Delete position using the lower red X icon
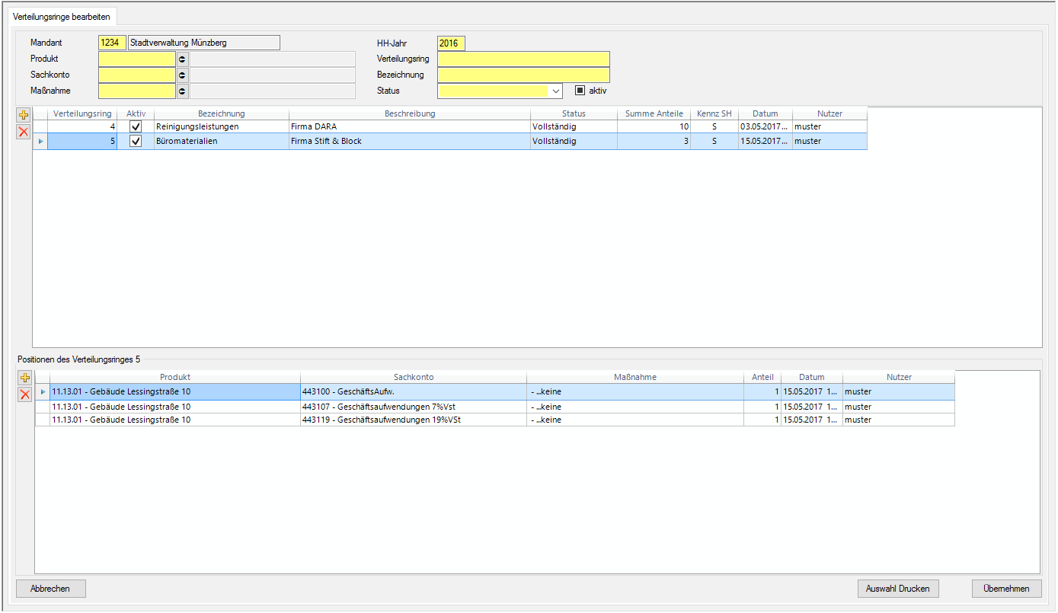1058x613 pixels. click(25, 394)
